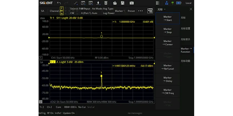Viewport: 233px width, 116px height.
Task: Click the undo arrow icon
Action: (x=59, y=3)
